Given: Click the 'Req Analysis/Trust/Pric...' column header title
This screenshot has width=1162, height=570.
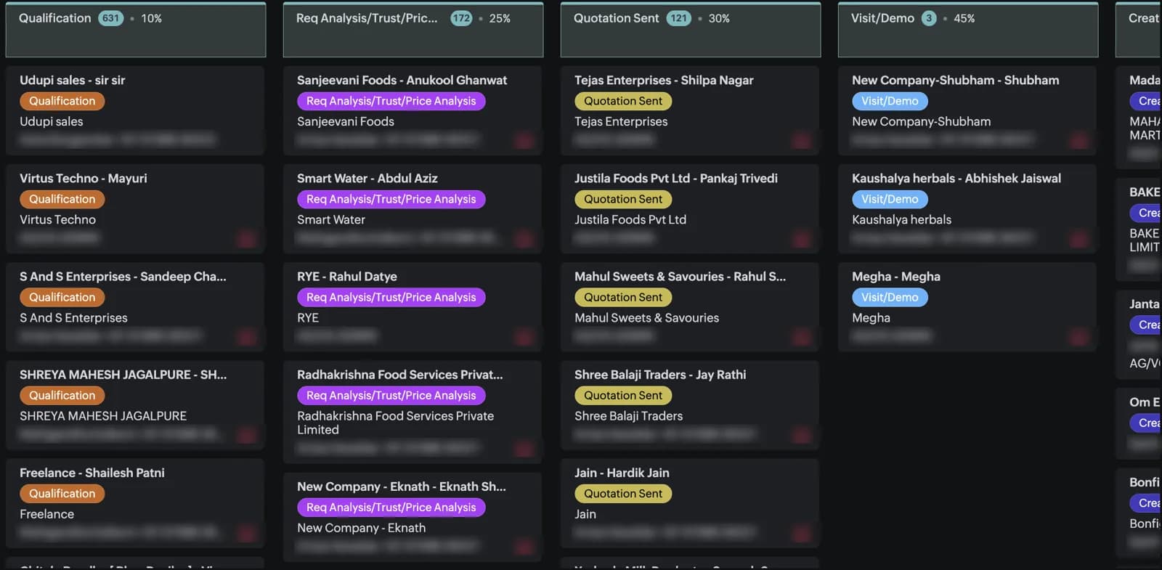Looking at the screenshot, I should (367, 18).
